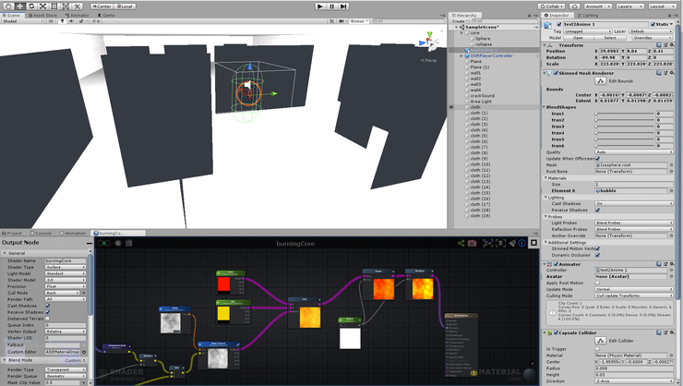683x386 pixels.
Task: Open the Gizmos dropdown
Action: click(359, 20)
